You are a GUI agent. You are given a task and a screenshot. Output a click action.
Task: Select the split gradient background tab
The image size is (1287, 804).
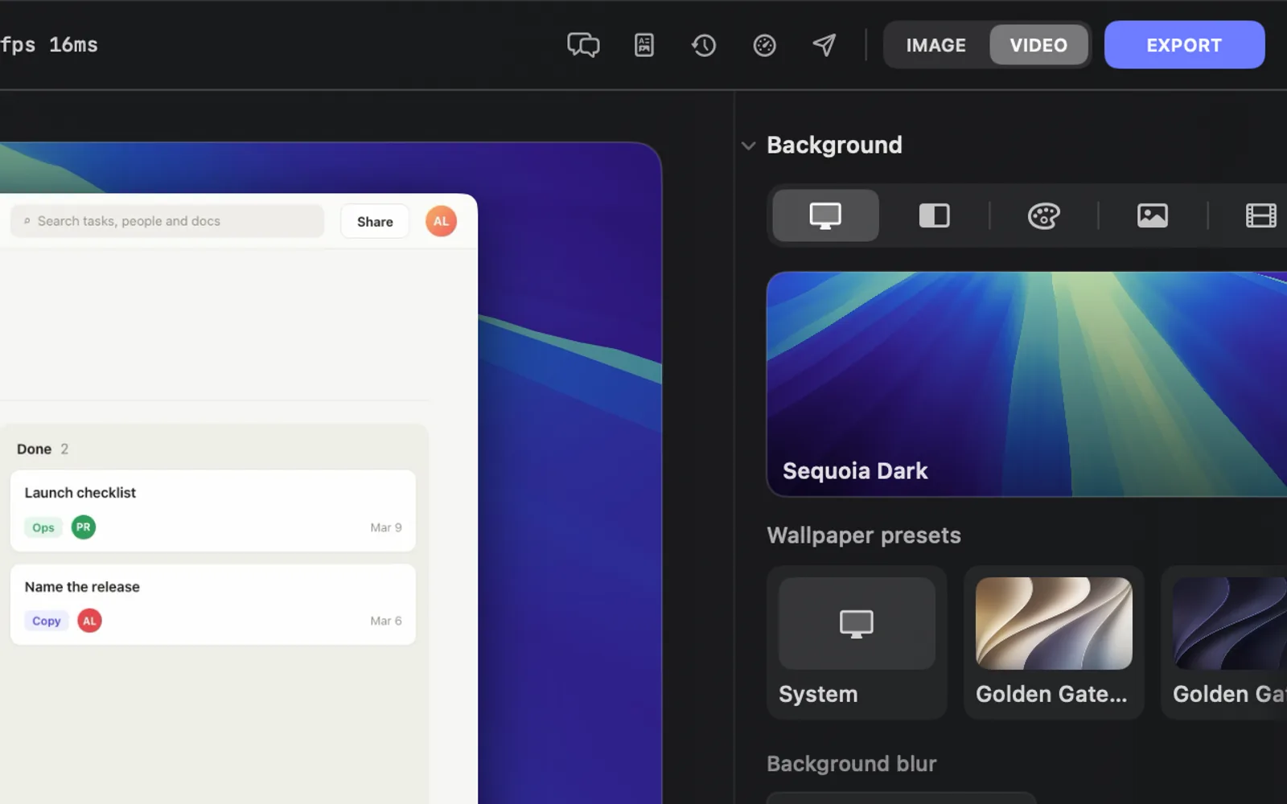(934, 215)
